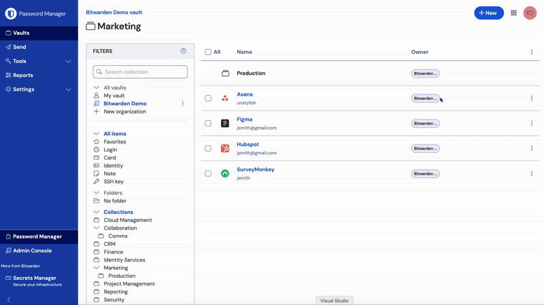Toggle the select All checkbox
544x305 pixels.
click(x=208, y=52)
